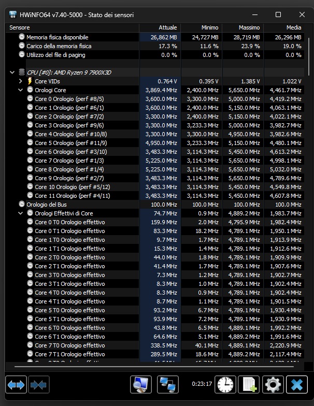Click the Massimo column header
This screenshot has height=406, width=314.
(x=242, y=27)
